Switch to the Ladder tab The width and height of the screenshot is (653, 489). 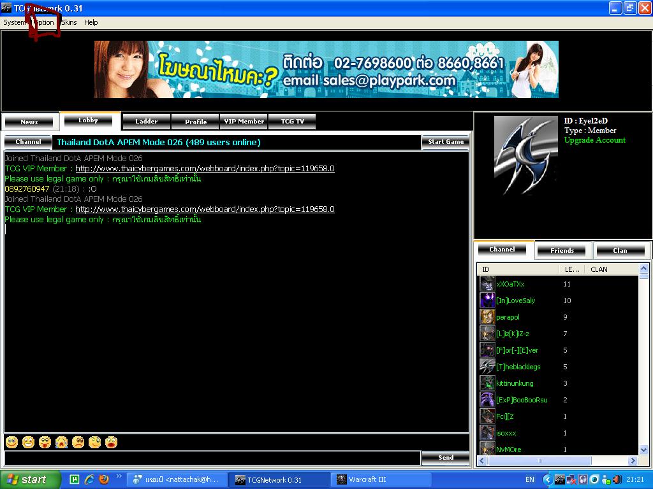(x=146, y=122)
